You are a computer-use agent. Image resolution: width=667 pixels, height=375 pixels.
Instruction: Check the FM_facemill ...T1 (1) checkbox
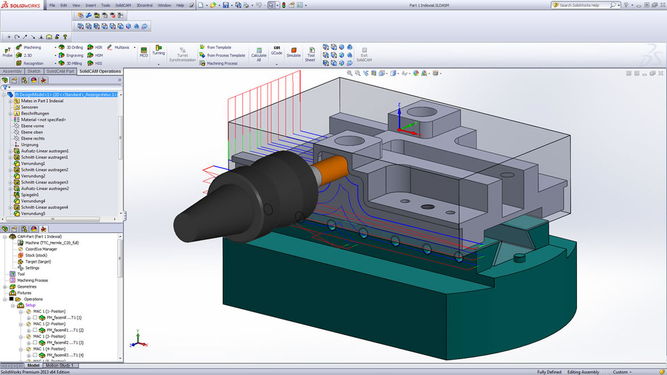pyautogui.click(x=35, y=318)
